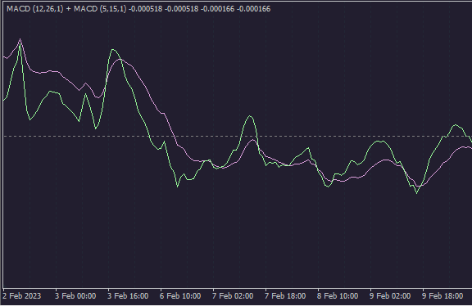The height and width of the screenshot is (306, 472).
Task: Click the '7 Feb 18:00' time axis label
Action: point(285,296)
